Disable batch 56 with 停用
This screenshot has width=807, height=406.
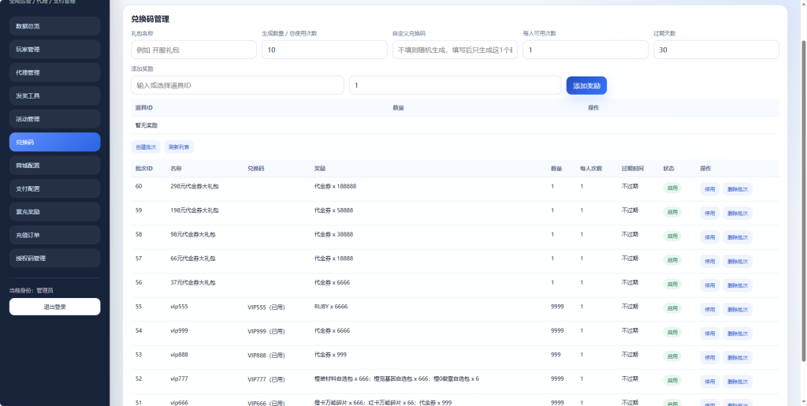(710, 285)
